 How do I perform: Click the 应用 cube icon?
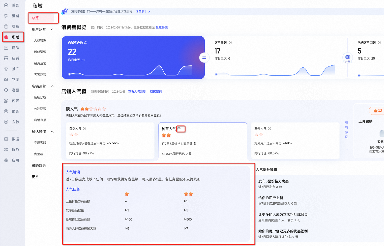(6, 160)
